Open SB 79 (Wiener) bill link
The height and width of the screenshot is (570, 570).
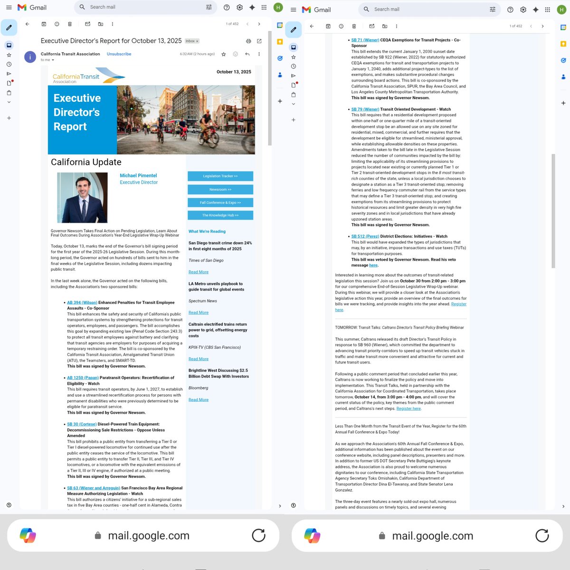pyautogui.click(x=365, y=109)
